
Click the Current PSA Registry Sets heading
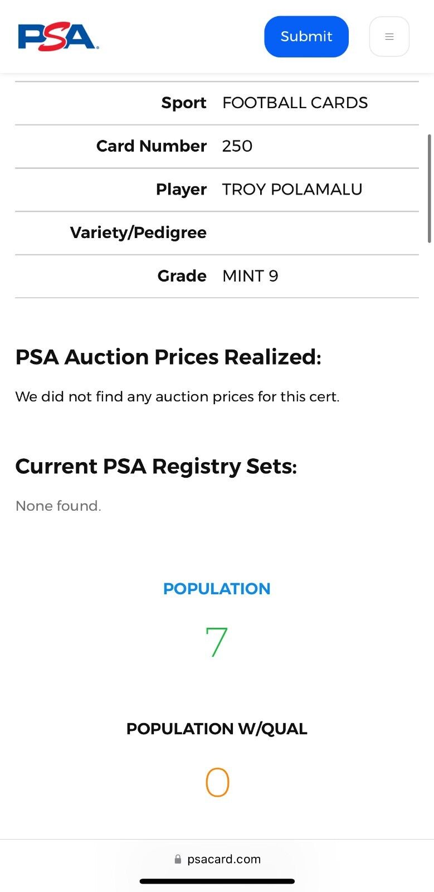click(x=156, y=466)
